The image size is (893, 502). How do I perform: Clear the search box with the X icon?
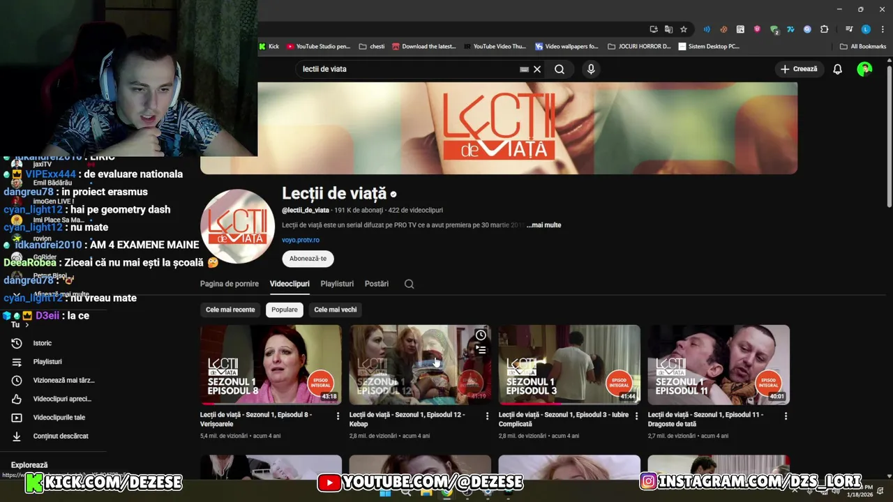click(537, 69)
